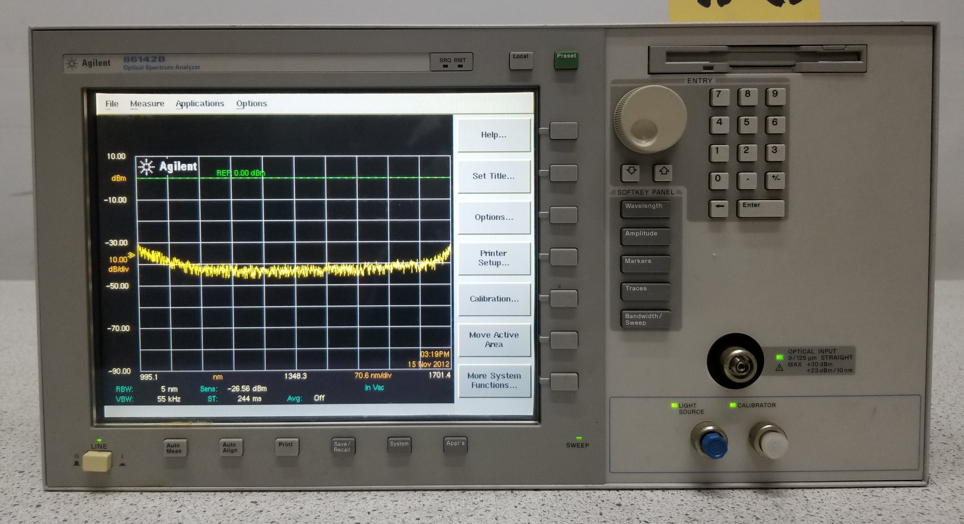The height and width of the screenshot is (524, 964).
Task: Tap the Save/Recall key
Action: tap(343, 446)
